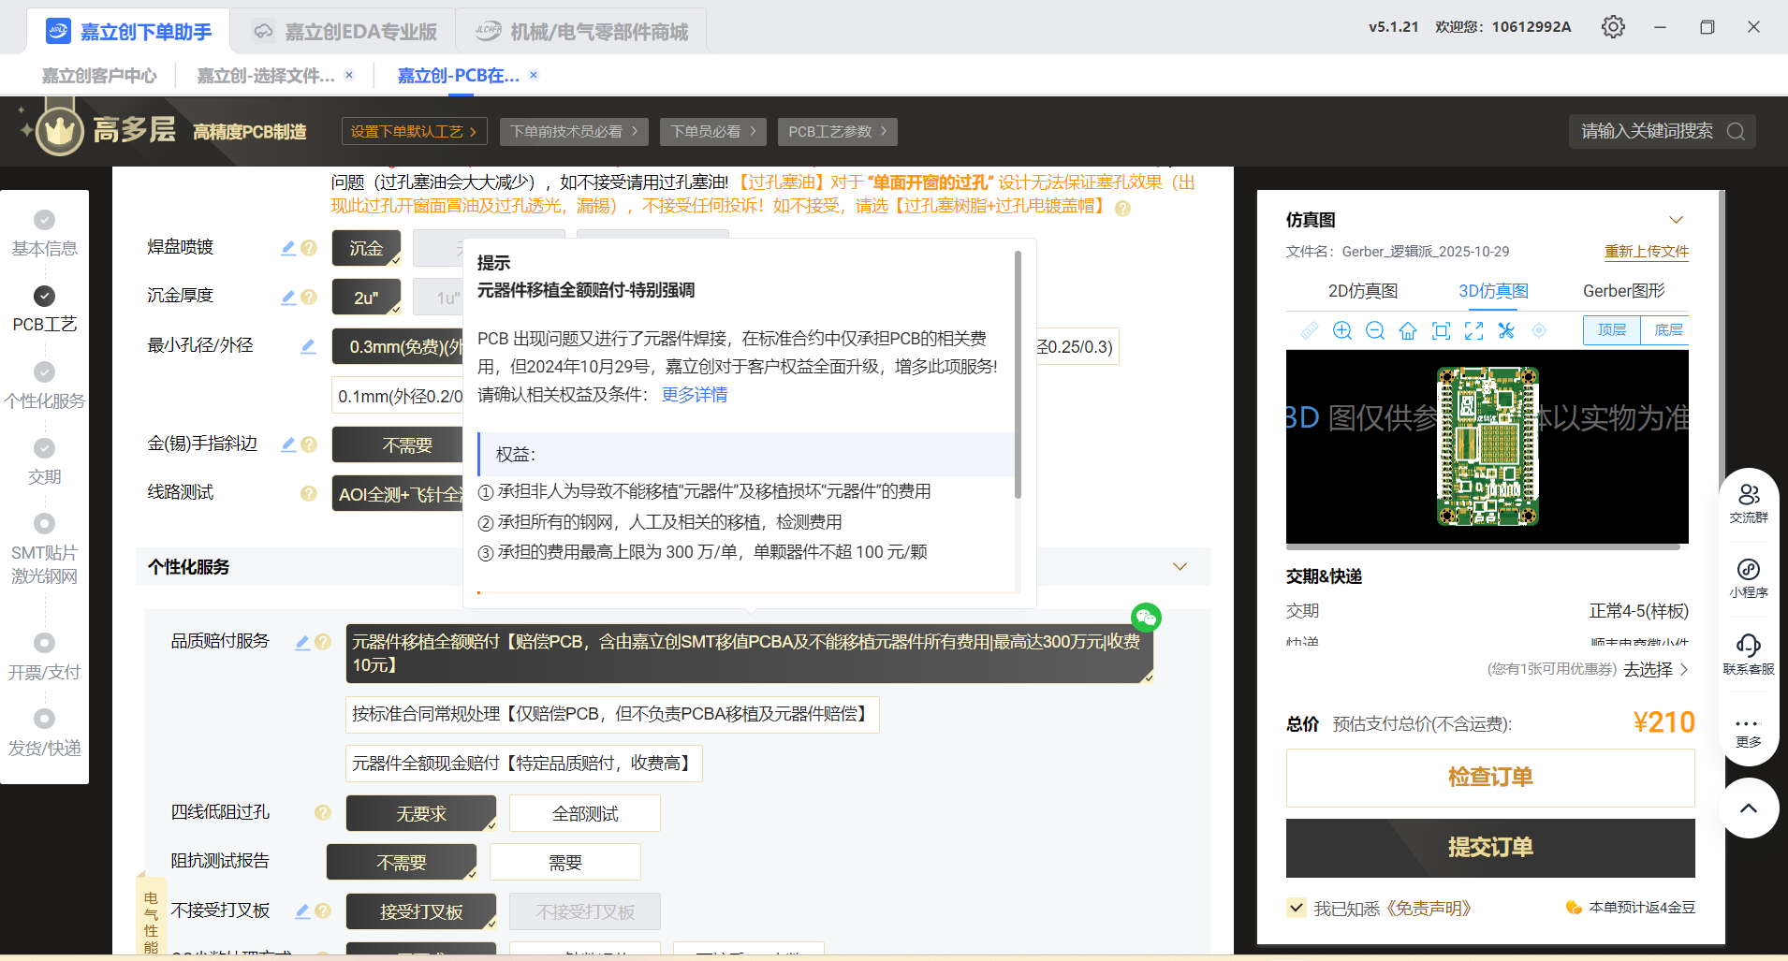Expand PCB工艺参数 link
The image size is (1788, 961).
pos(838,132)
